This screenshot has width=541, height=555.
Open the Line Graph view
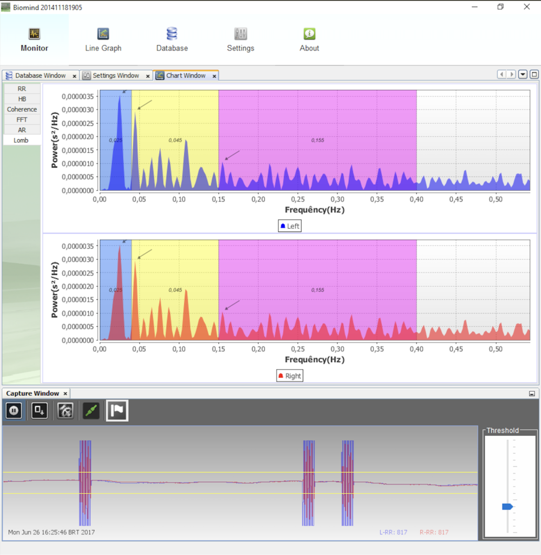[103, 40]
